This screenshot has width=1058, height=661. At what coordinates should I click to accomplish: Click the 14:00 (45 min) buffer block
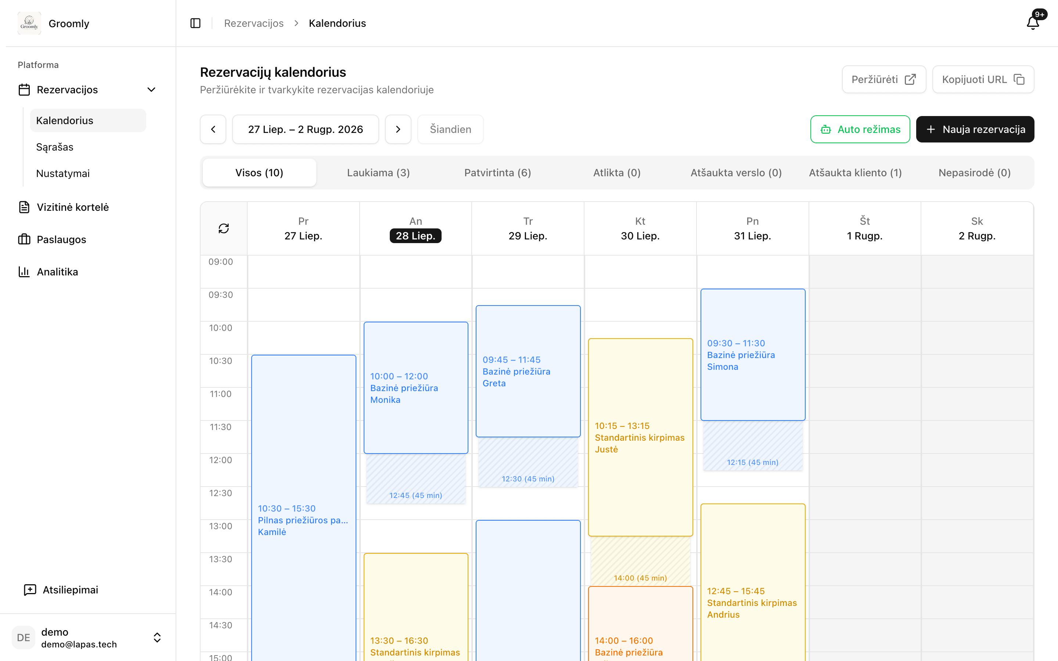[x=640, y=561]
